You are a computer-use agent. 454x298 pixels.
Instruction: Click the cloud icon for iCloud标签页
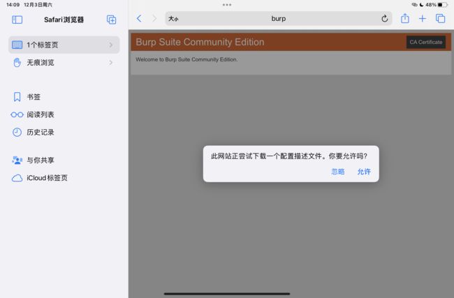[17, 178]
